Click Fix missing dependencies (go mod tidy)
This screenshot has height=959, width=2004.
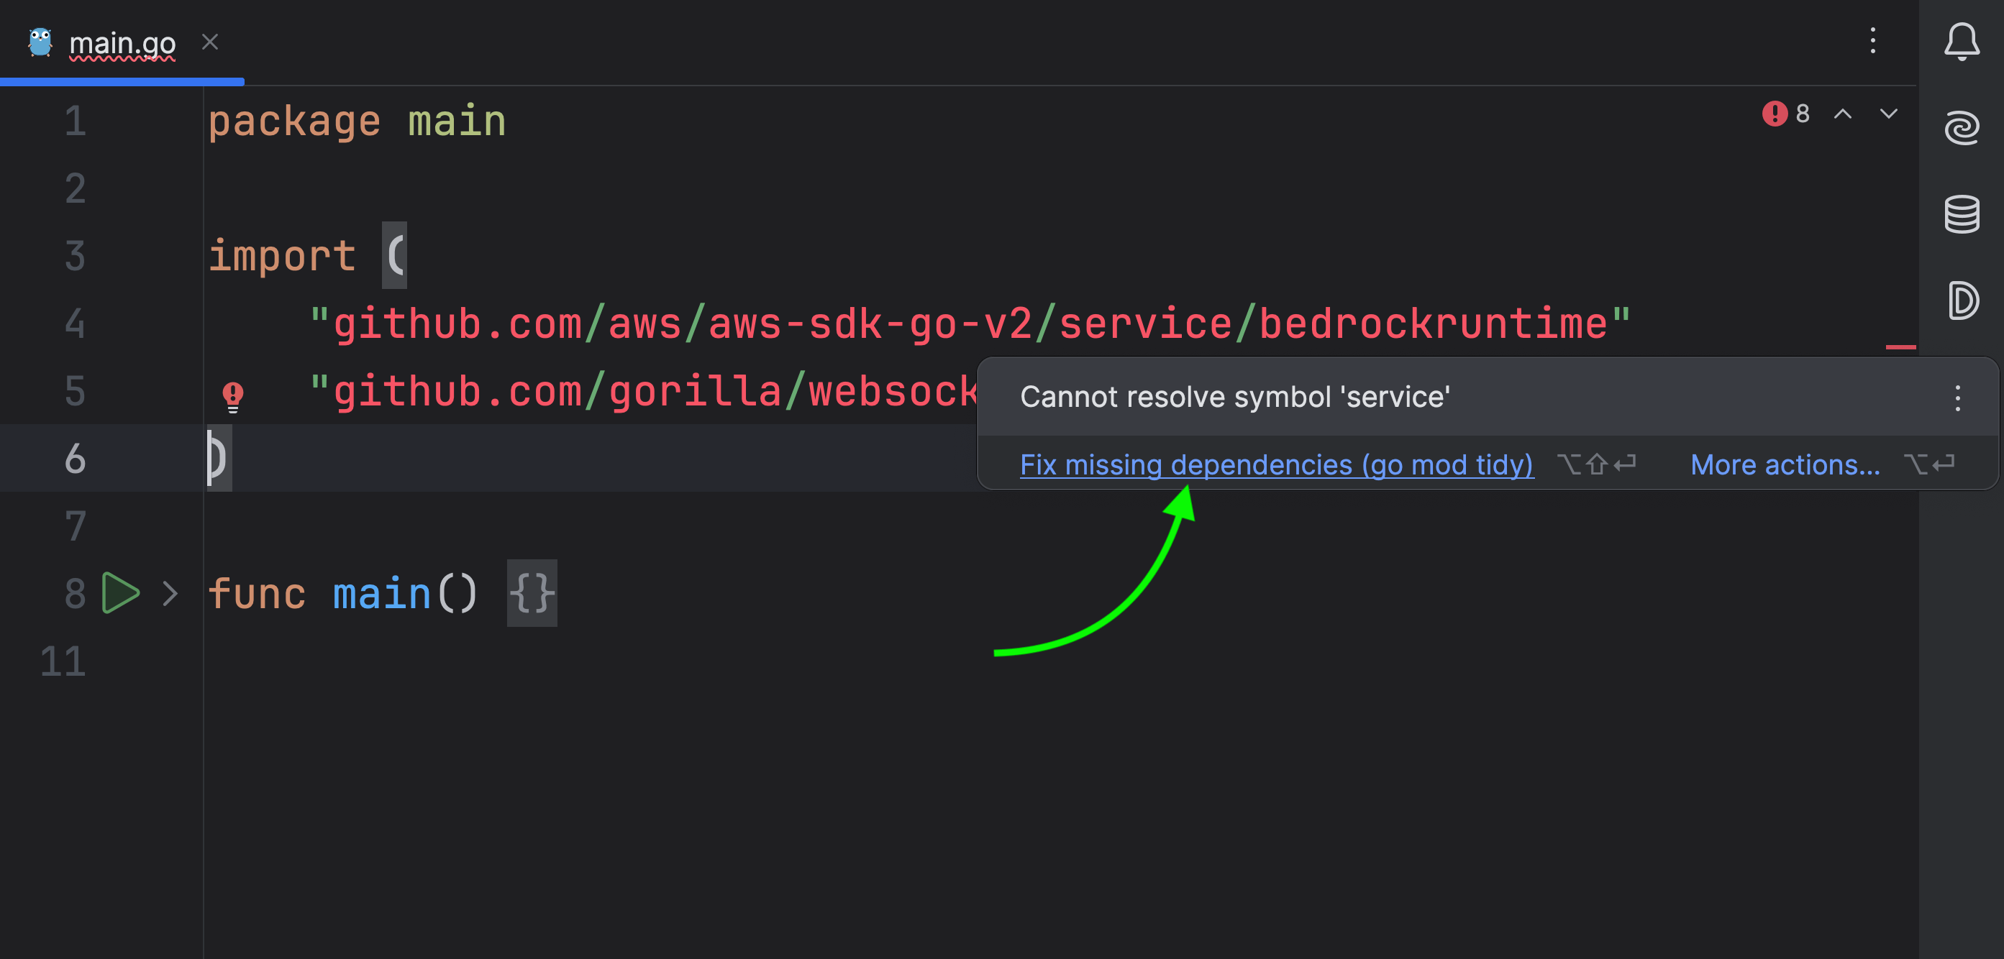click(x=1276, y=465)
